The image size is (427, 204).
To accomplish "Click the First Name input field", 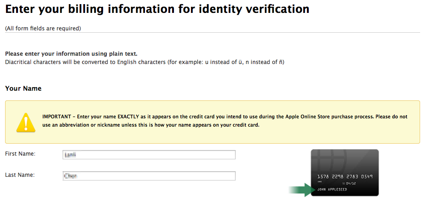I will [x=149, y=155].
